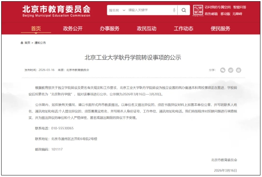Click the 分享 label

(212, 70)
